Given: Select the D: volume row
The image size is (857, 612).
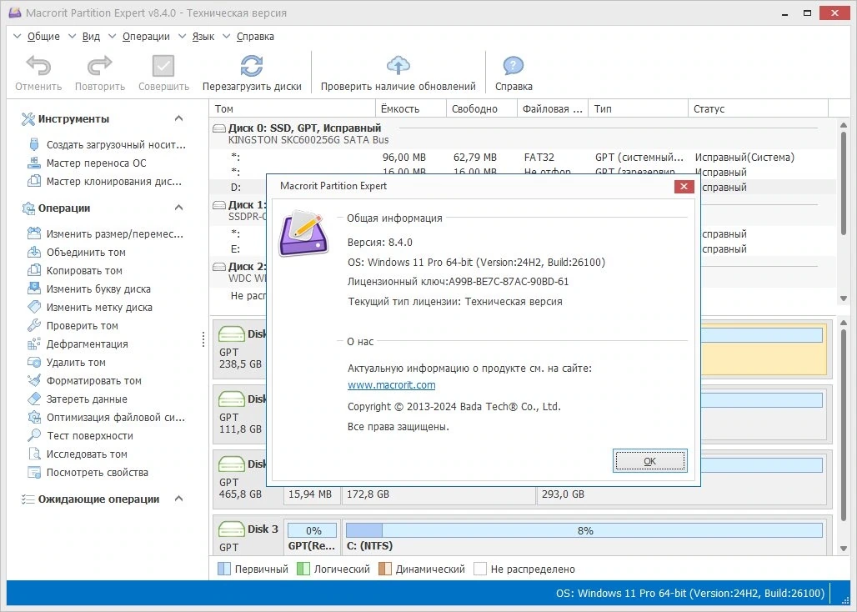Looking at the screenshot, I should coord(239,187).
